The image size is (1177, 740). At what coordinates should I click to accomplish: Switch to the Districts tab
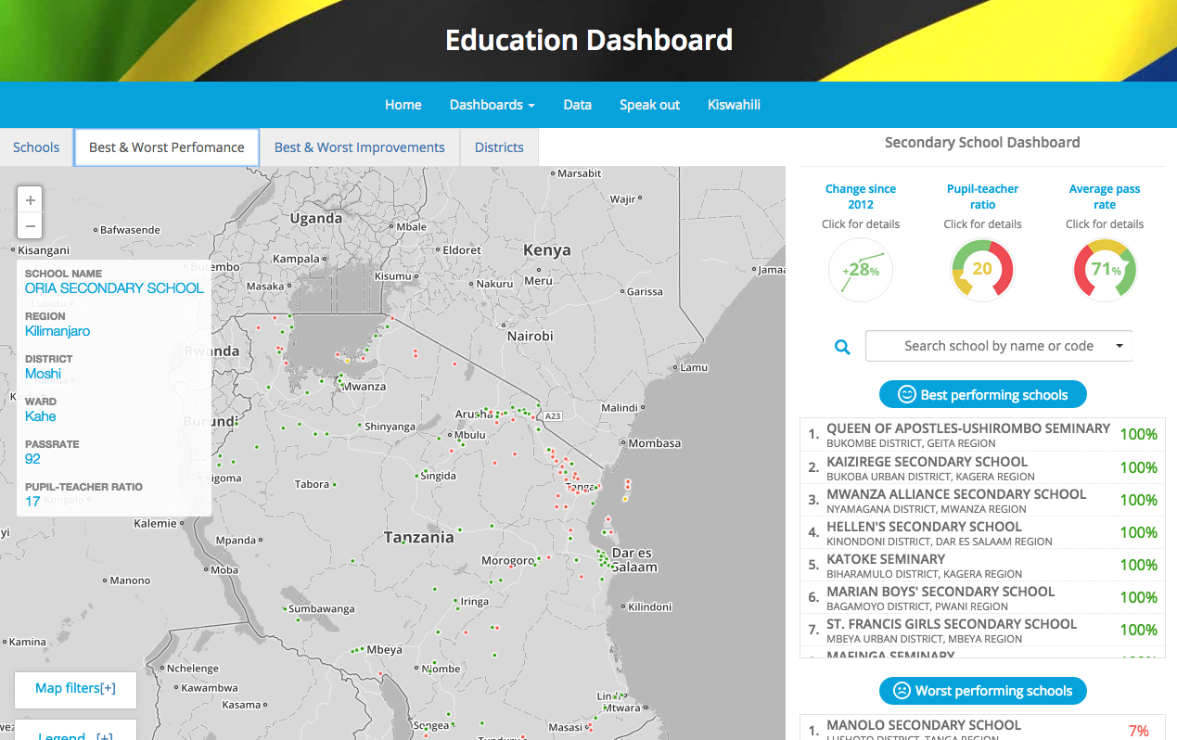(499, 147)
